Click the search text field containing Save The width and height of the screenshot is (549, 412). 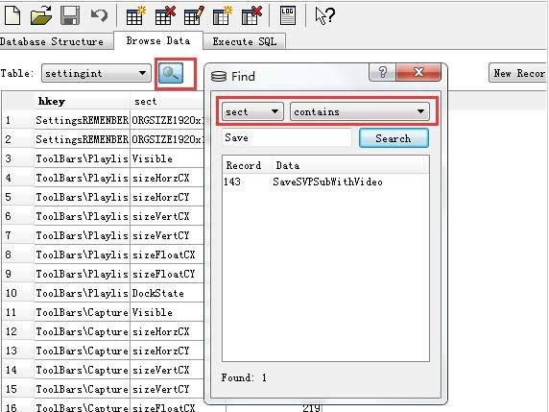coord(287,137)
